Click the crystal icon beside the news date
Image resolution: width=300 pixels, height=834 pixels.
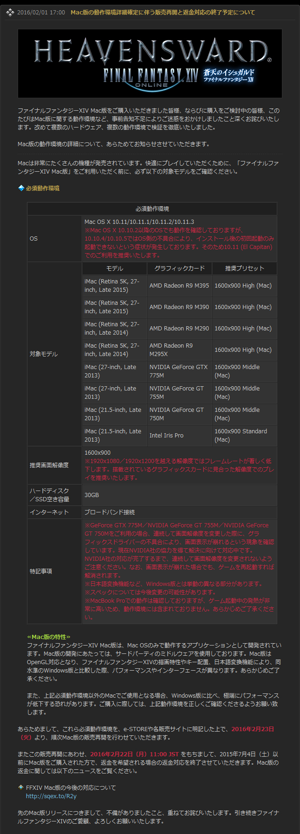coord(10,12)
